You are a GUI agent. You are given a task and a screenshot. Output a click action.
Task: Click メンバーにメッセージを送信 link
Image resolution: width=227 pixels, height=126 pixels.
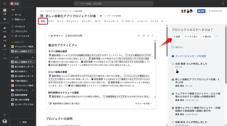click(x=190, y=56)
